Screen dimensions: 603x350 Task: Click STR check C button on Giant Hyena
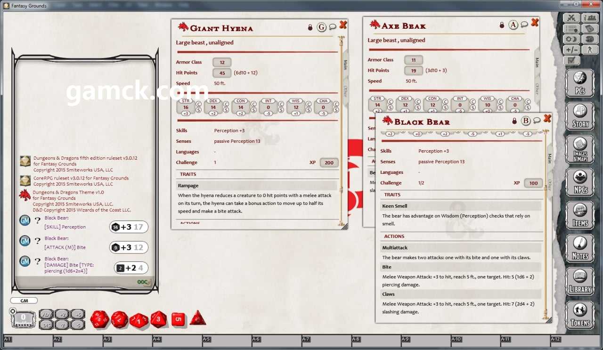[199, 104]
